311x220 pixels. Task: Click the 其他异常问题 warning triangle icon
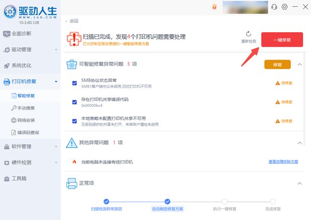pos(72,143)
